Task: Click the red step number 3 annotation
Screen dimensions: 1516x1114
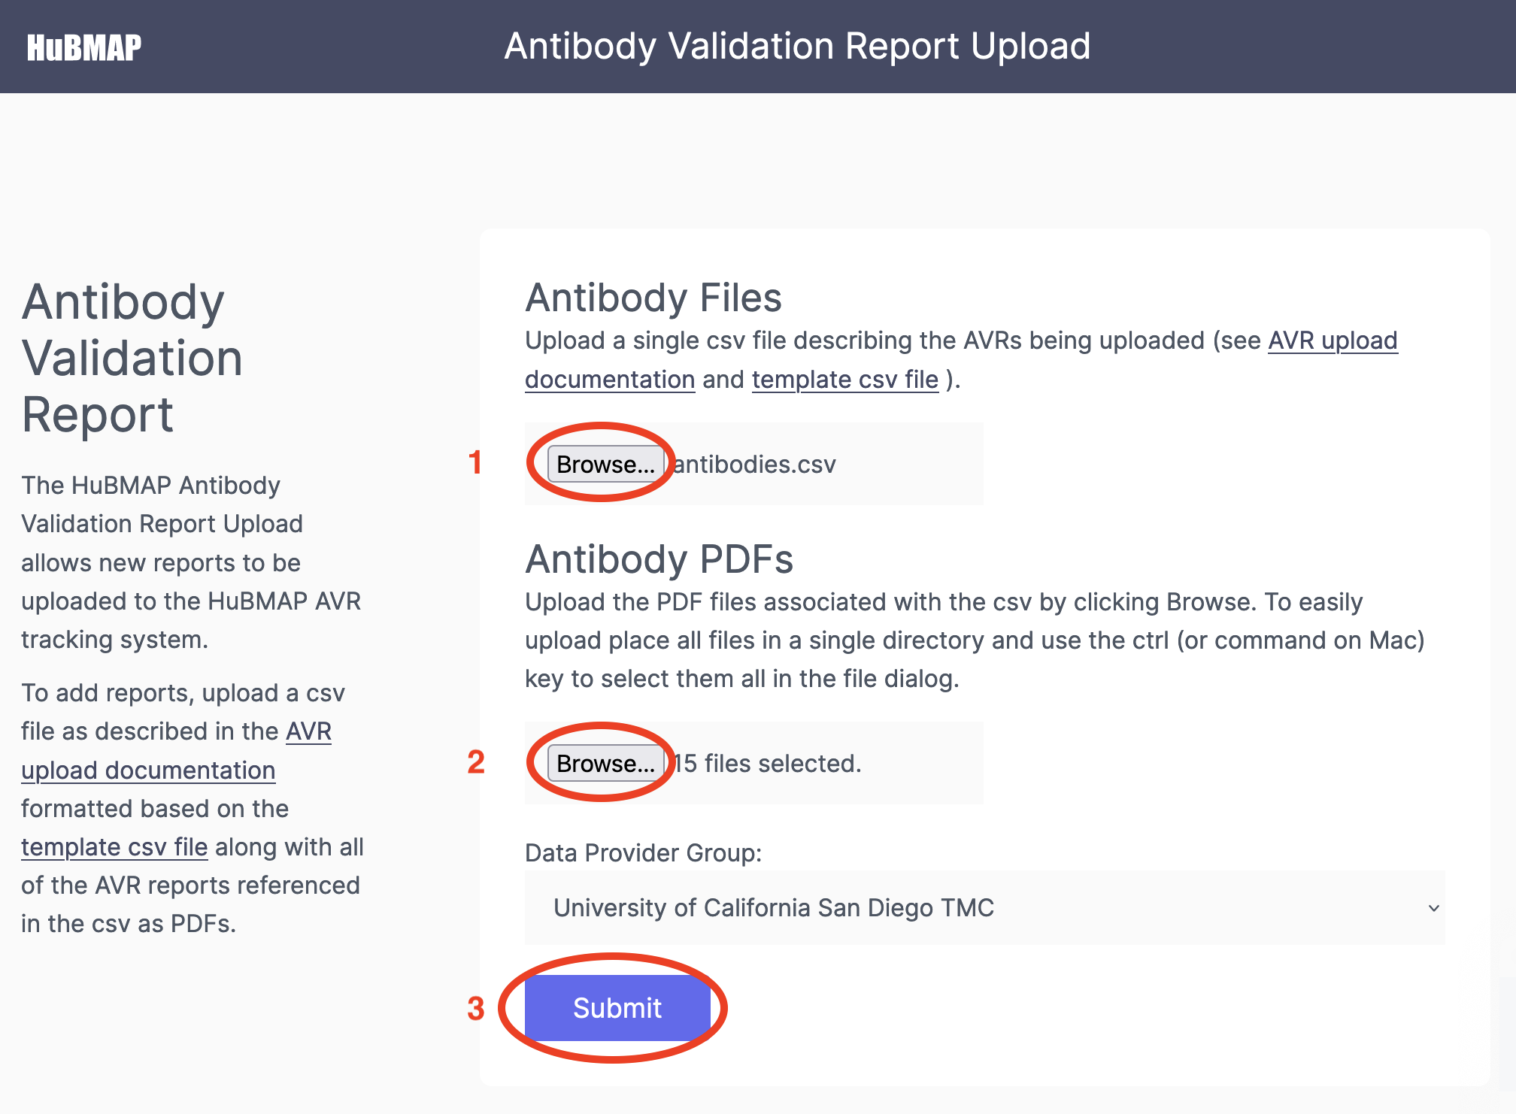Action: coord(476,1009)
